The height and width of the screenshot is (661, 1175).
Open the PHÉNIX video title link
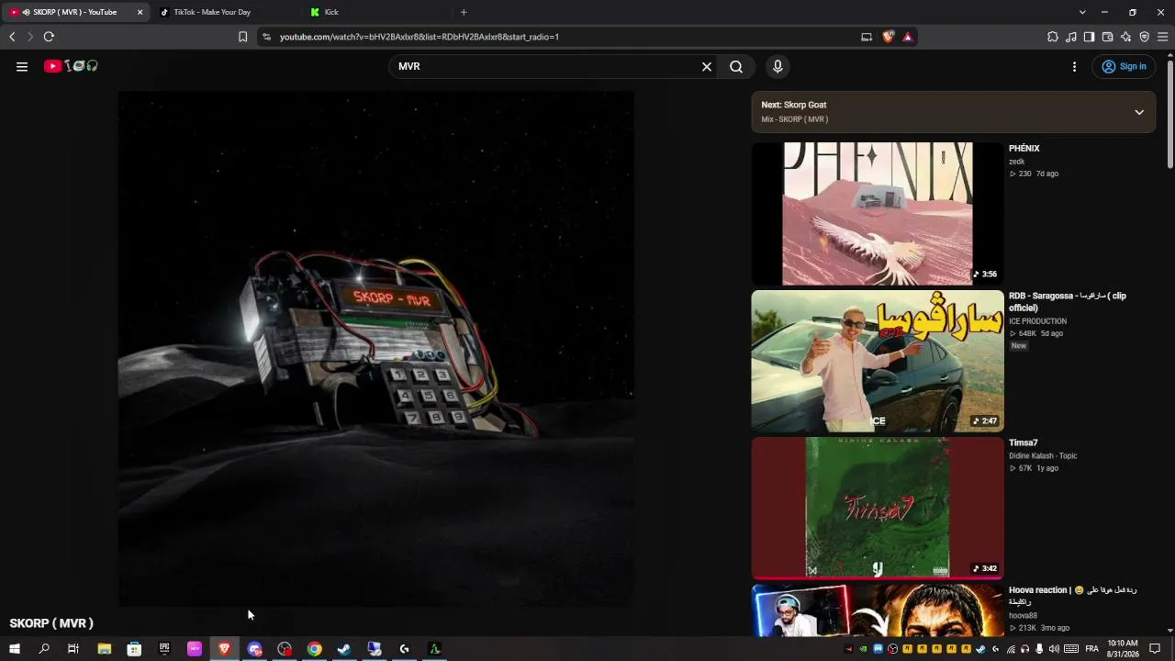[1024, 149]
